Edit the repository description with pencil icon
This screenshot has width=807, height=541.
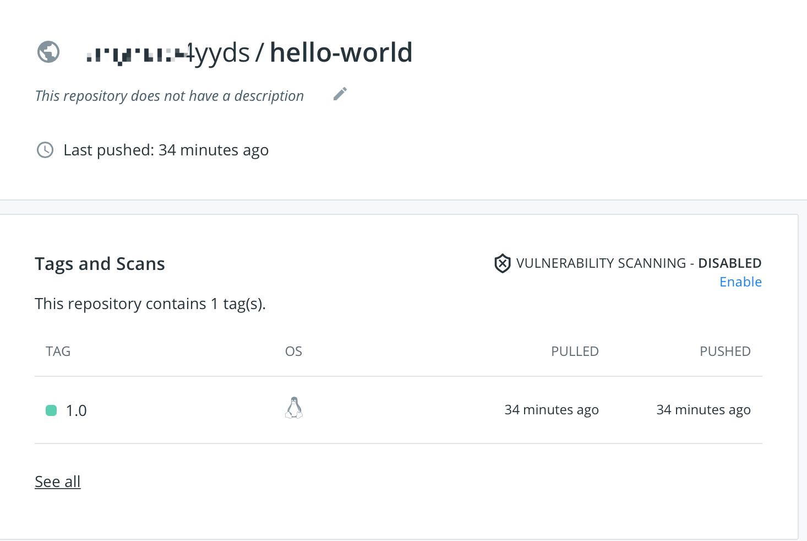[340, 94]
